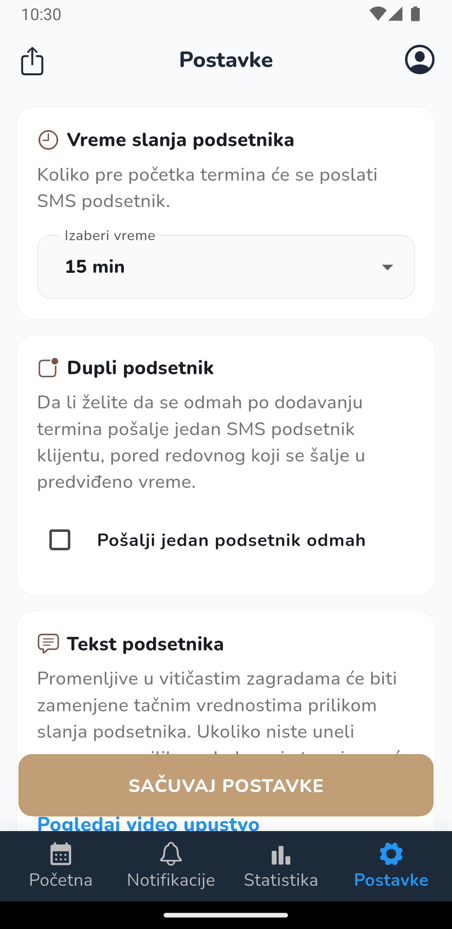Tap the clock icon beside Vreme slanja podsetnika
The height and width of the screenshot is (929, 452).
[48, 140]
